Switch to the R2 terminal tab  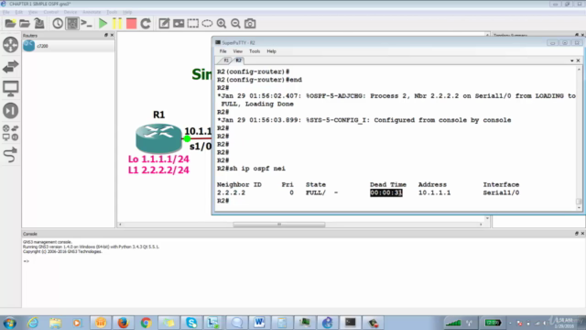(238, 60)
